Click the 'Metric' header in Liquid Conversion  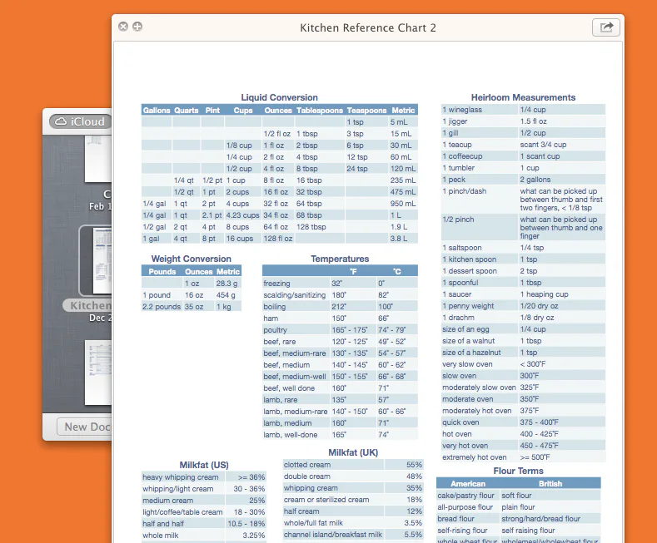click(x=403, y=111)
